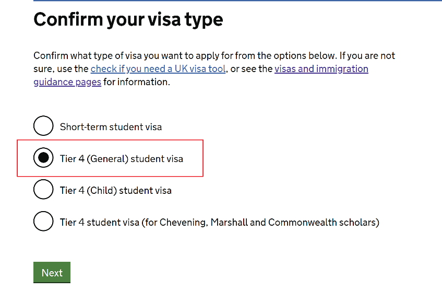The height and width of the screenshot is (302, 442).
Task: Click the "Tier 4 (Child) student visa" label
Action: (115, 190)
